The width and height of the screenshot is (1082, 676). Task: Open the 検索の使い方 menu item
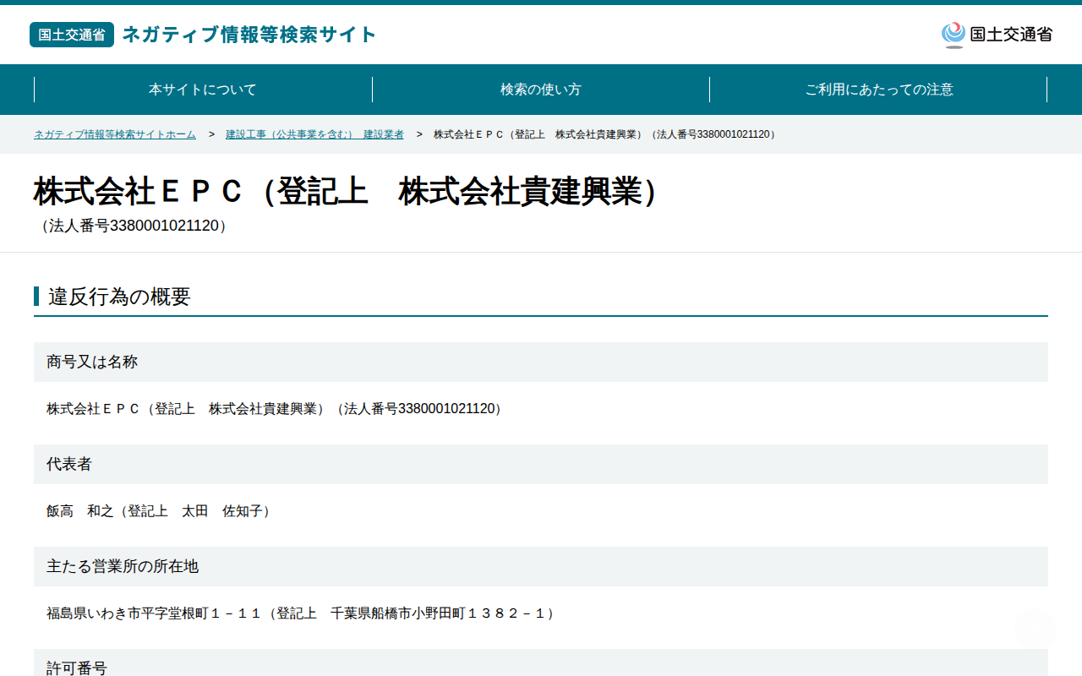click(x=541, y=90)
